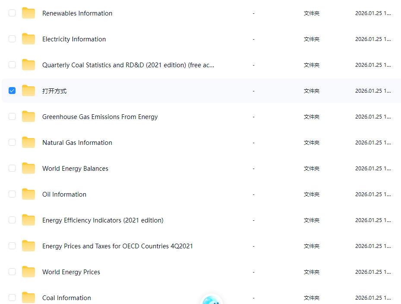Check the Greenhouse Gas Emissions checkbox
This screenshot has width=401, height=304.
(x=12, y=116)
